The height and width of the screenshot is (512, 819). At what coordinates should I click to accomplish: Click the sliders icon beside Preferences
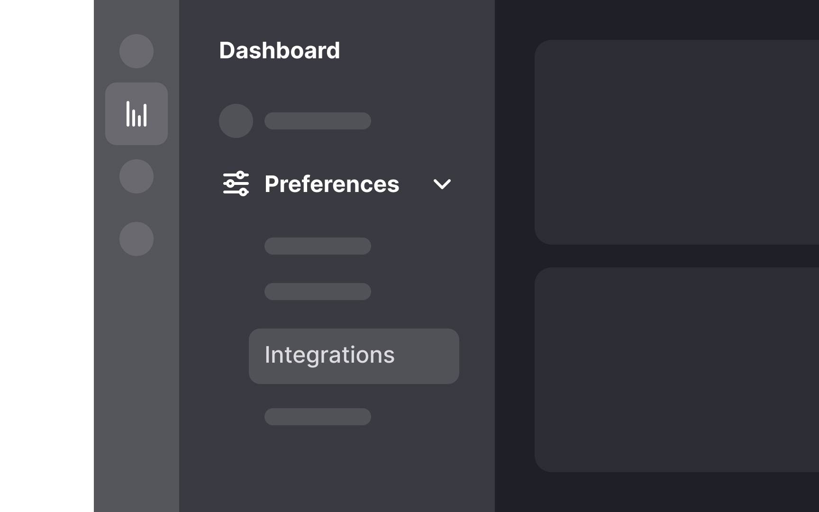236,184
